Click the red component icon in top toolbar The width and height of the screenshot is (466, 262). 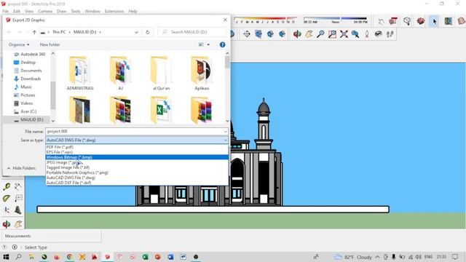(x=421, y=21)
